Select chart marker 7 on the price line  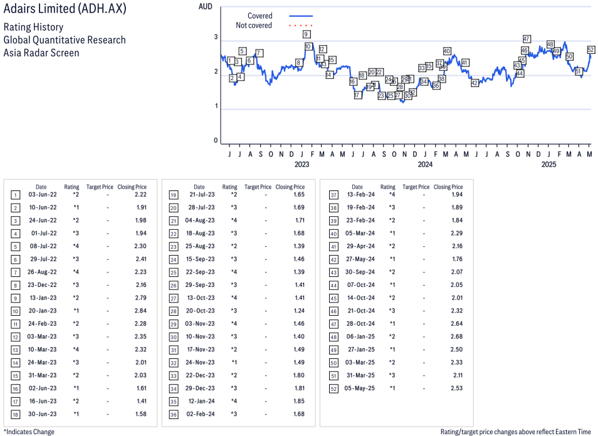coord(259,53)
